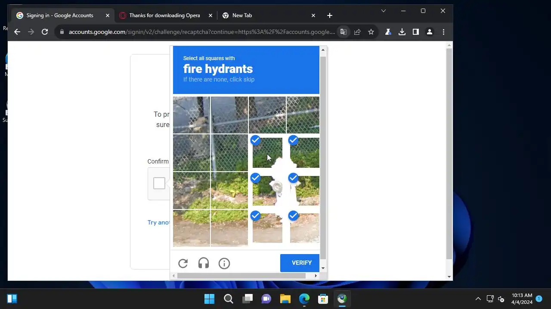Open Windows taskbar Search
Image resolution: width=551 pixels, height=309 pixels.
229,299
